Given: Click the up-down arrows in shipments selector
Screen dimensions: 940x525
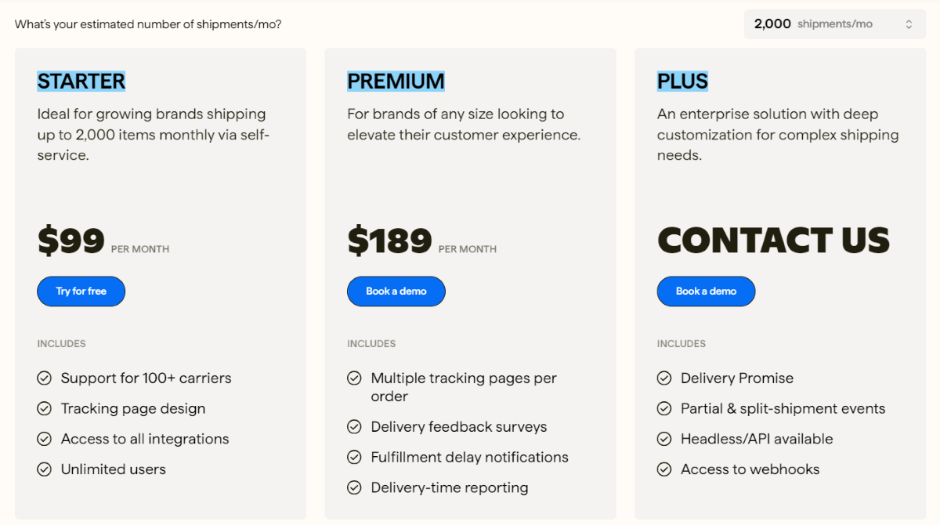Looking at the screenshot, I should (909, 24).
